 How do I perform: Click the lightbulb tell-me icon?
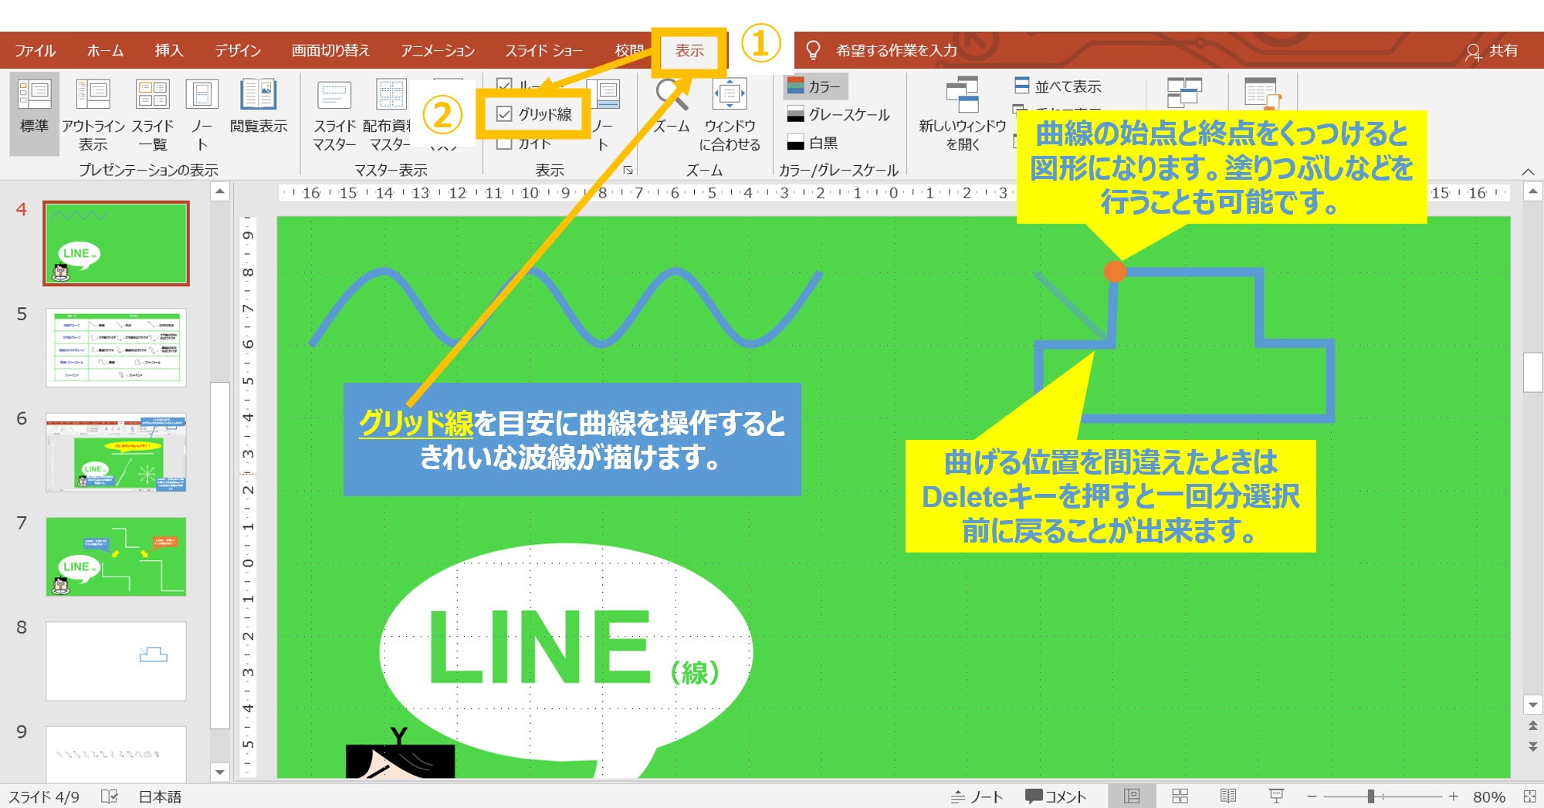813,50
